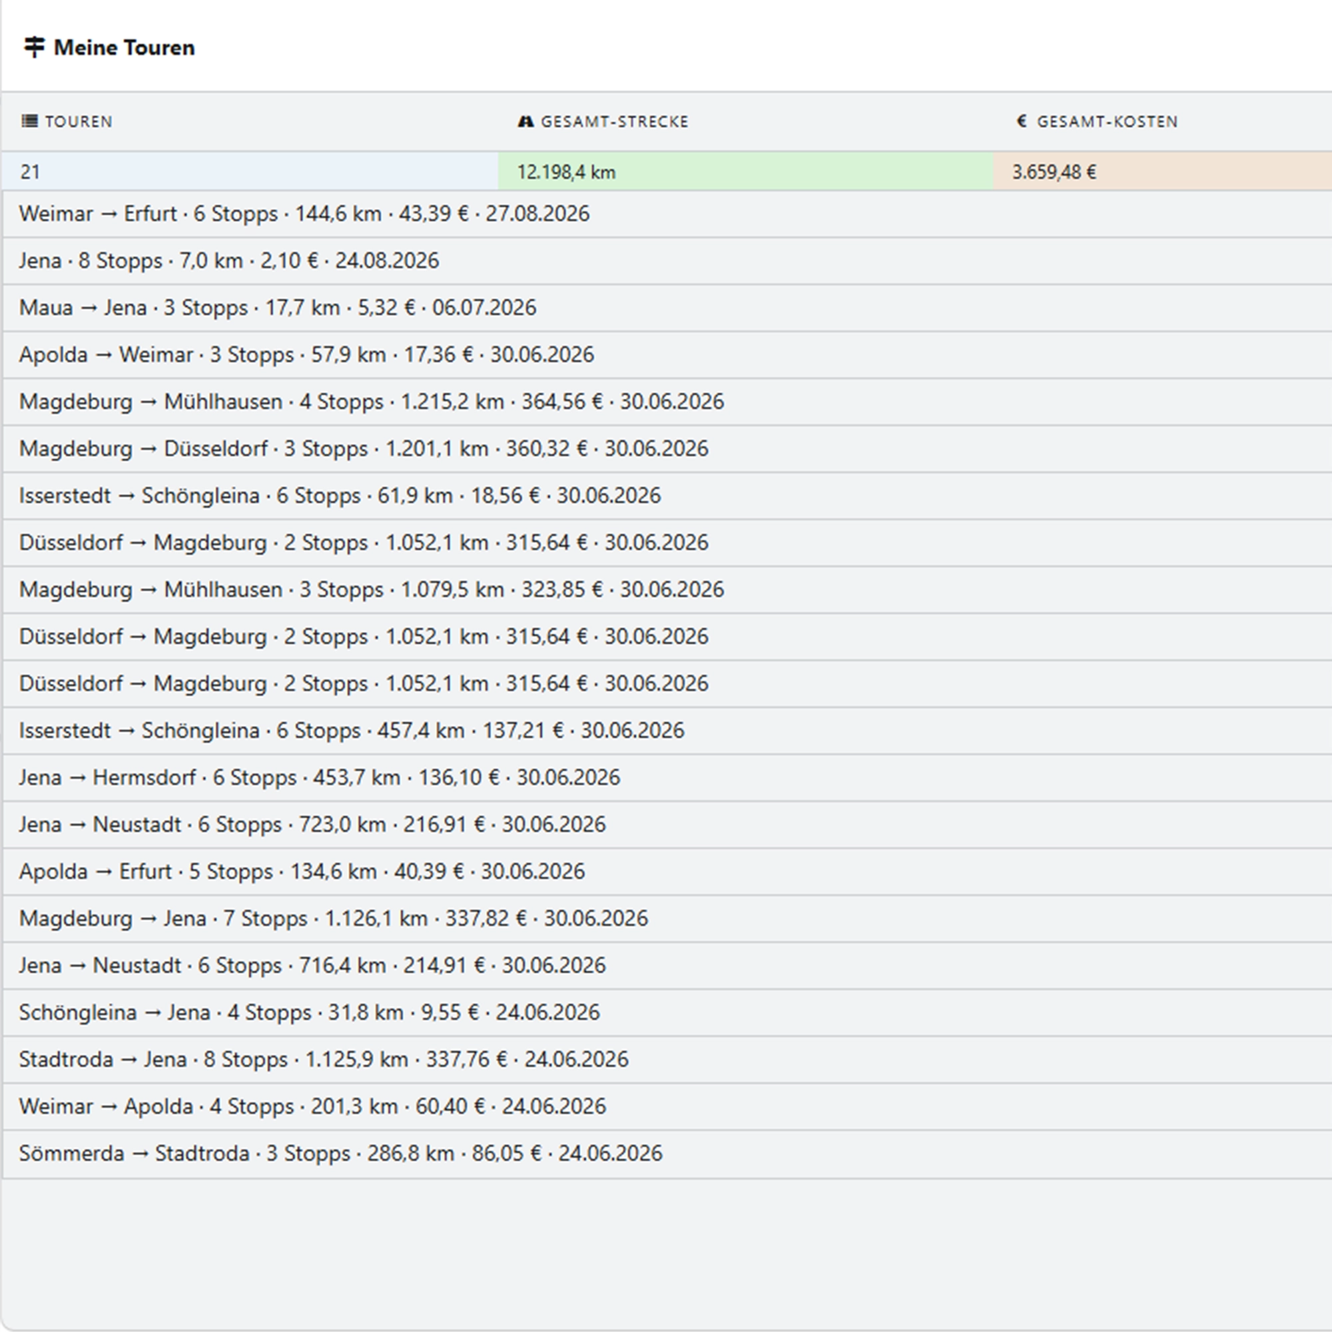Open the Jena 8 Stopps 7,0 km tour
Screen dimensions: 1332x1332
(x=667, y=260)
